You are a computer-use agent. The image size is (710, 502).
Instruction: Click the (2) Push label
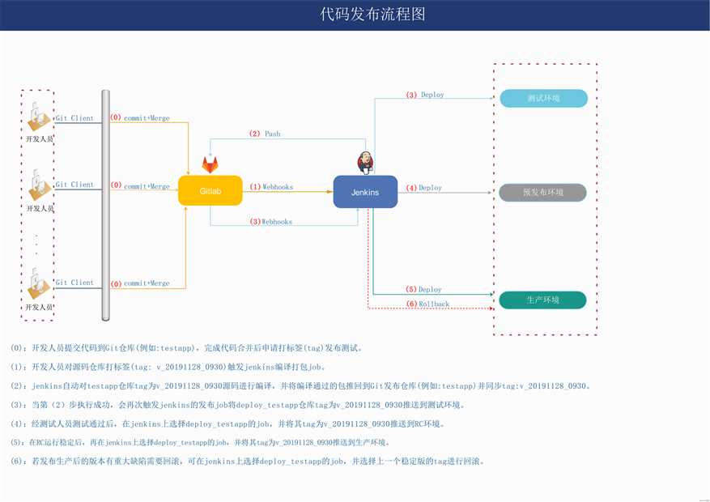click(x=265, y=134)
